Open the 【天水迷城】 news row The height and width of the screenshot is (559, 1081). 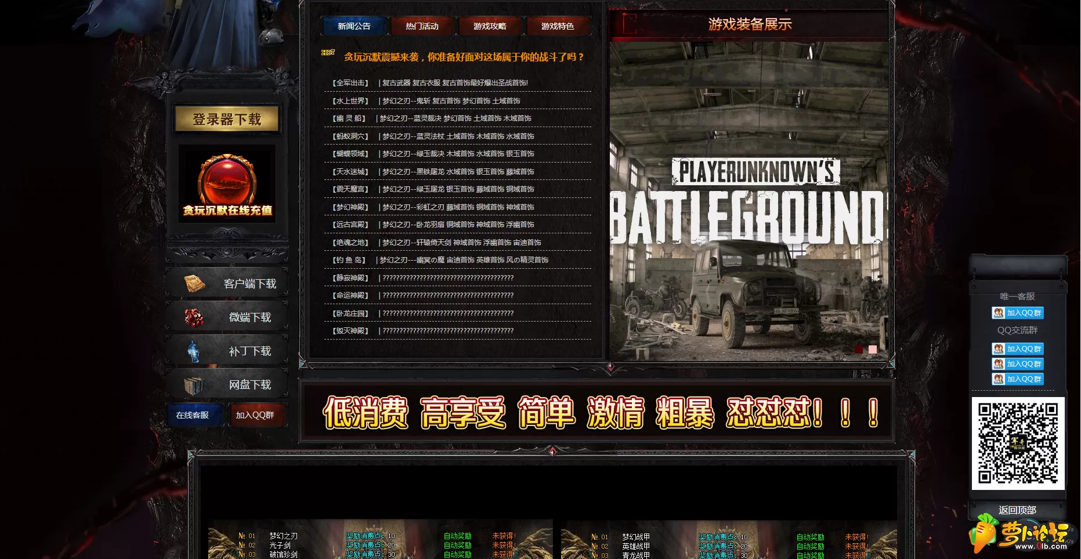click(x=458, y=172)
